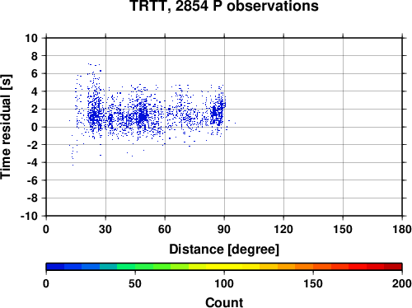412x308 pixels.
Task: Pick the dark red colorbar segment at 200
Action: tap(393, 267)
